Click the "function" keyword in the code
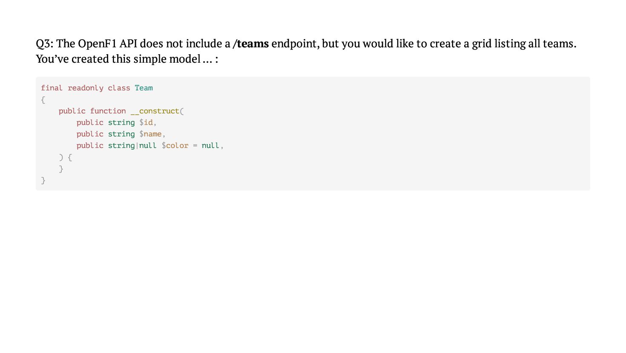The width and height of the screenshot is (626, 353). pyautogui.click(x=108, y=111)
